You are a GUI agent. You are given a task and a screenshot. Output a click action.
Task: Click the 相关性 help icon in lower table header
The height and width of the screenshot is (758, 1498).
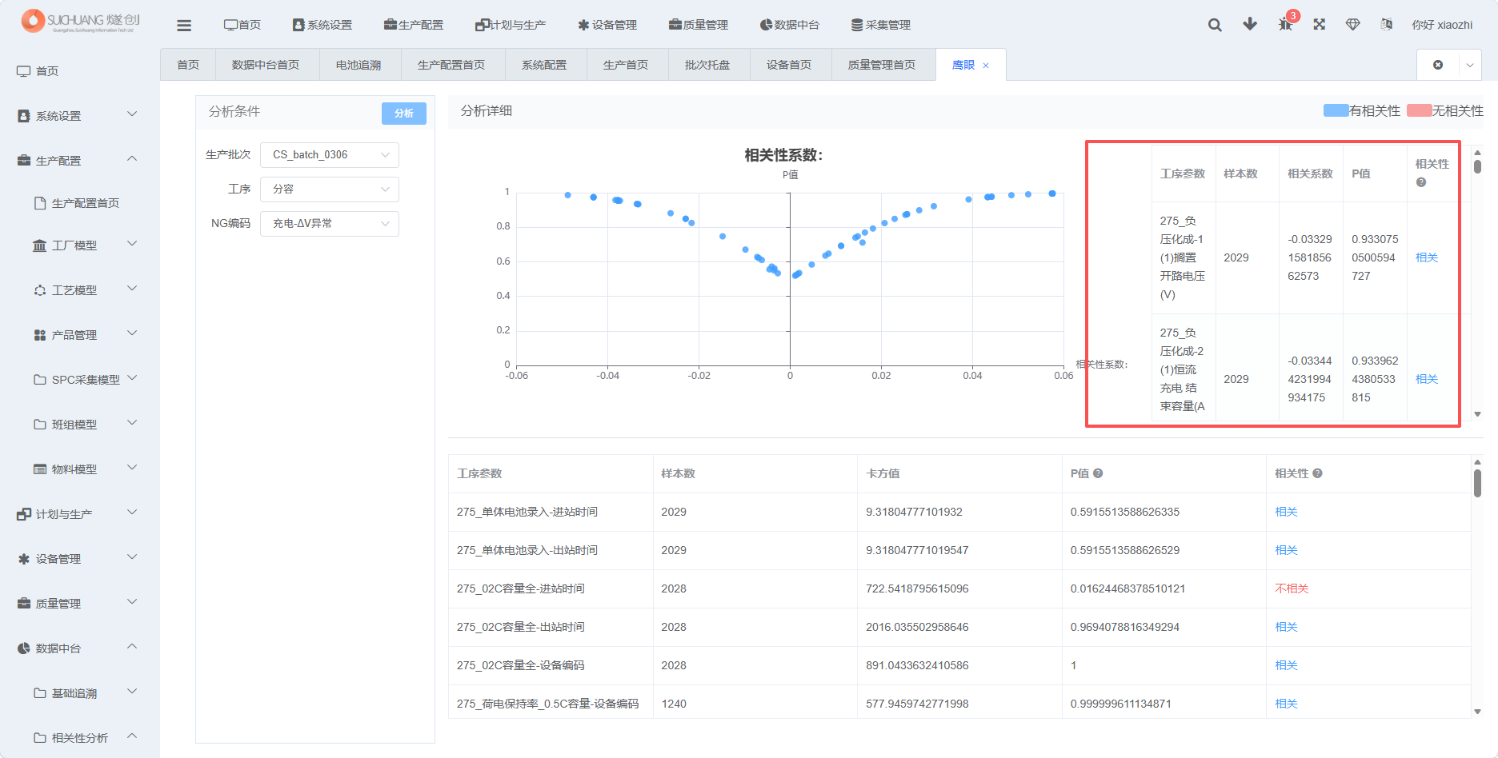1317,473
